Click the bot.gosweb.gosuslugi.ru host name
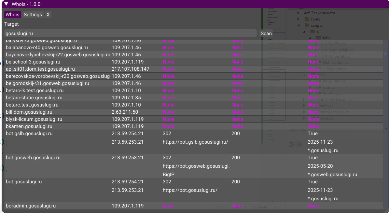Screen dimensions: 389x213 [33, 158]
